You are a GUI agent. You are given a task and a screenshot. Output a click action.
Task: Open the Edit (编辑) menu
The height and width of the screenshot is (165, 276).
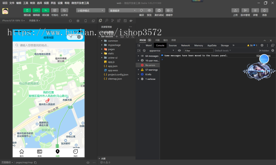click(x=19, y=3)
